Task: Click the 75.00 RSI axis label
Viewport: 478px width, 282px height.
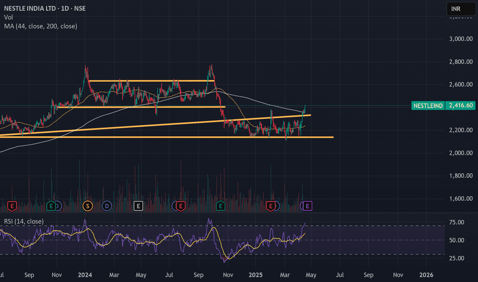Action: coord(456,222)
